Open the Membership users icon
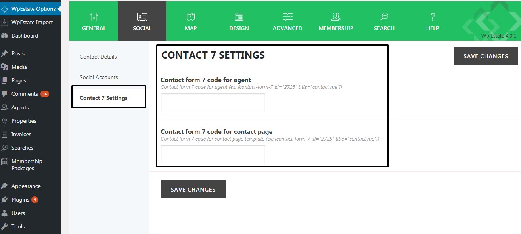This screenshot has width=521, height=234. tap(336, 17)
